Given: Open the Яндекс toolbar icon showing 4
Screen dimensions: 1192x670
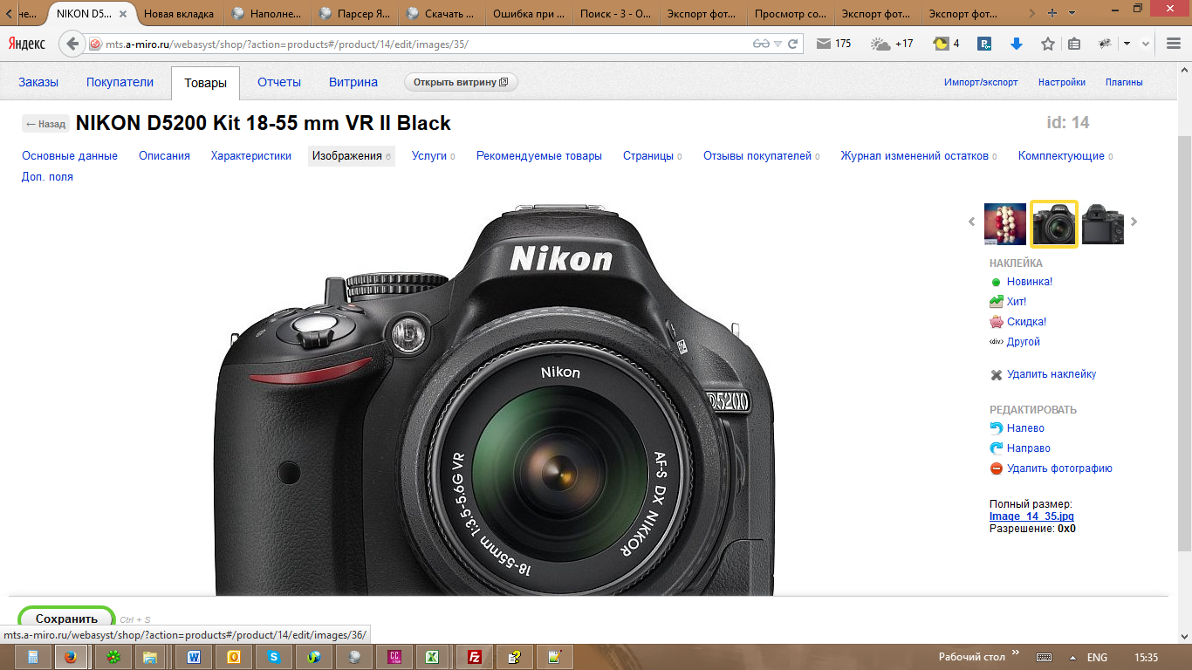Looking at the screenshot, I should tap(946, 44).
